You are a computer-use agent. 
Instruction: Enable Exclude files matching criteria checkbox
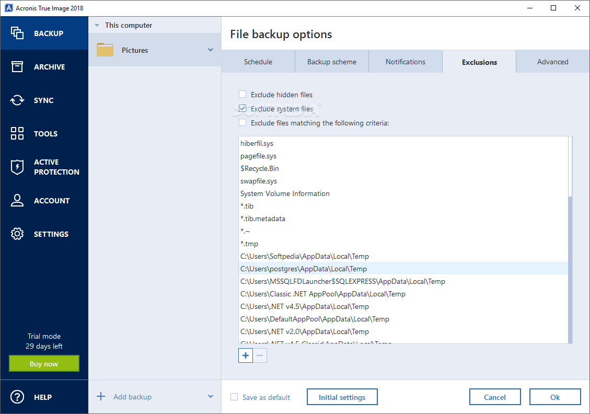[242, 122]
